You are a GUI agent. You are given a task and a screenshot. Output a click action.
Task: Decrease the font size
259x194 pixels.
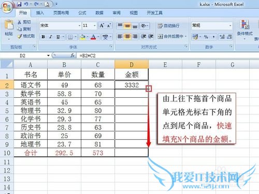(109, 26)
